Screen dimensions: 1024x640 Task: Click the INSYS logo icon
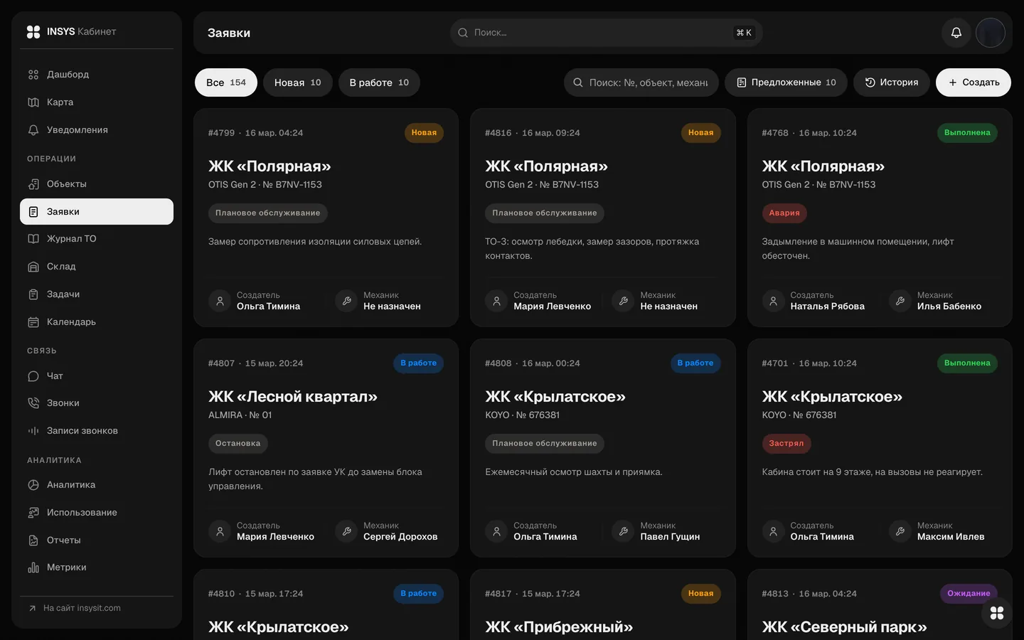pos(33,32)
